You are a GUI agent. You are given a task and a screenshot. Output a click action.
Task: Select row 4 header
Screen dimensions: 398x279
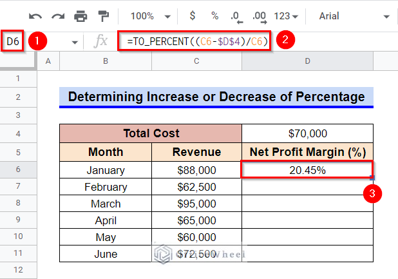pyautogui.click(x=18, y=134)
